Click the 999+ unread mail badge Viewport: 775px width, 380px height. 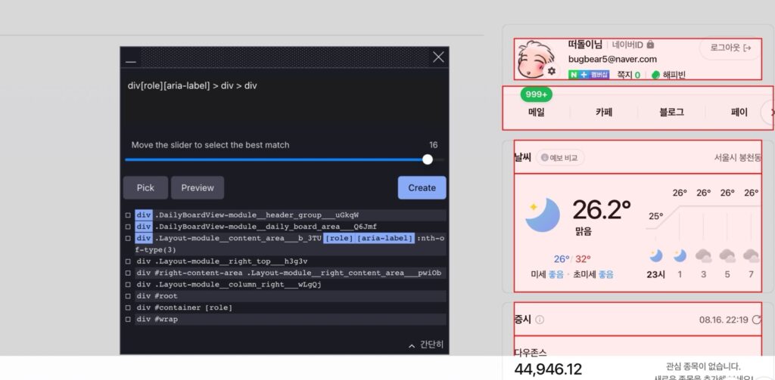pyautogui.click(x=537, y=94)
